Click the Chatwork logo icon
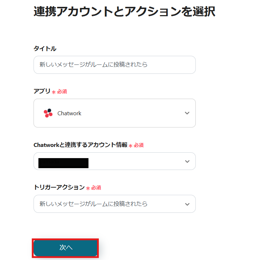The width and height of the screenshot is (256, 260). (48, 113)
